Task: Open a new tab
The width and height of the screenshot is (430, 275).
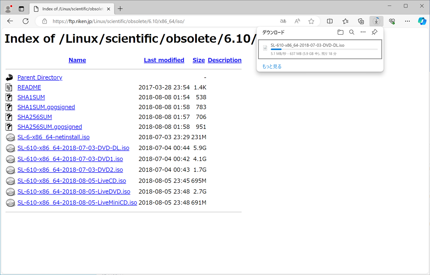Action: tap(120, 9)
